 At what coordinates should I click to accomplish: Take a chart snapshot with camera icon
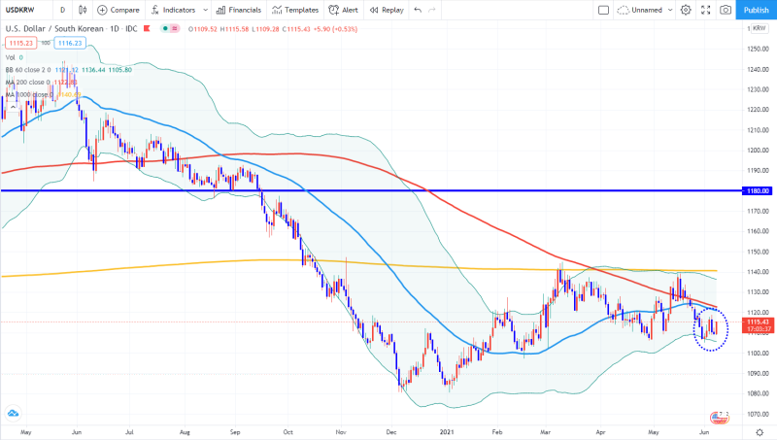click(x=726, y=10)
